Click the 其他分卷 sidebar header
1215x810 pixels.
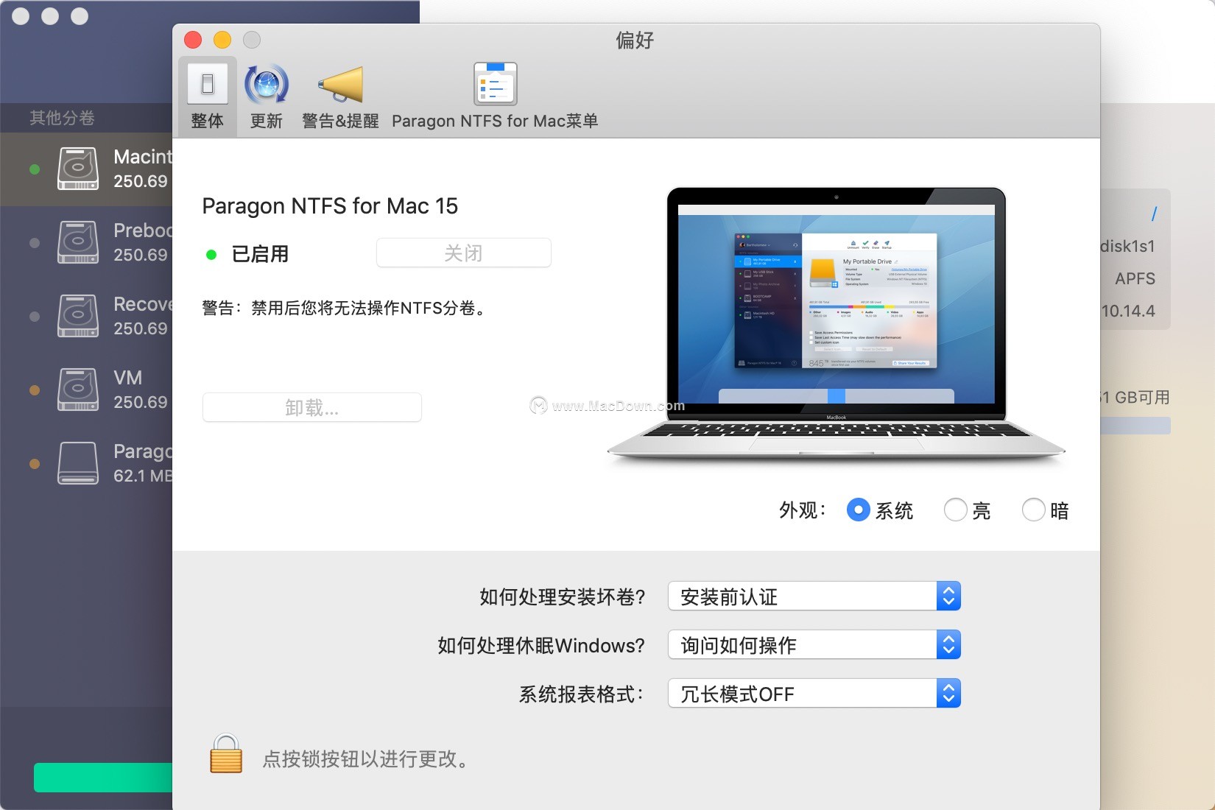click(63, 118)
